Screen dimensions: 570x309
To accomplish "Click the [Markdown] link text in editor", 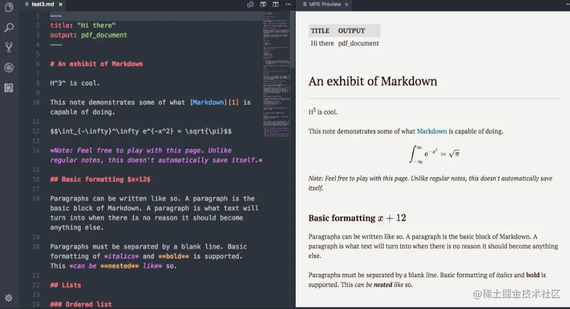I will (x=208, y=102).
